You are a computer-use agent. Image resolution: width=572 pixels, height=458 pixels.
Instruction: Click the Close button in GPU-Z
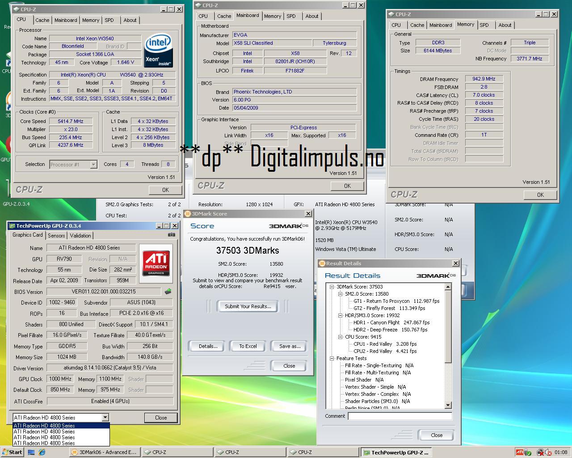[x=161, y=418]
